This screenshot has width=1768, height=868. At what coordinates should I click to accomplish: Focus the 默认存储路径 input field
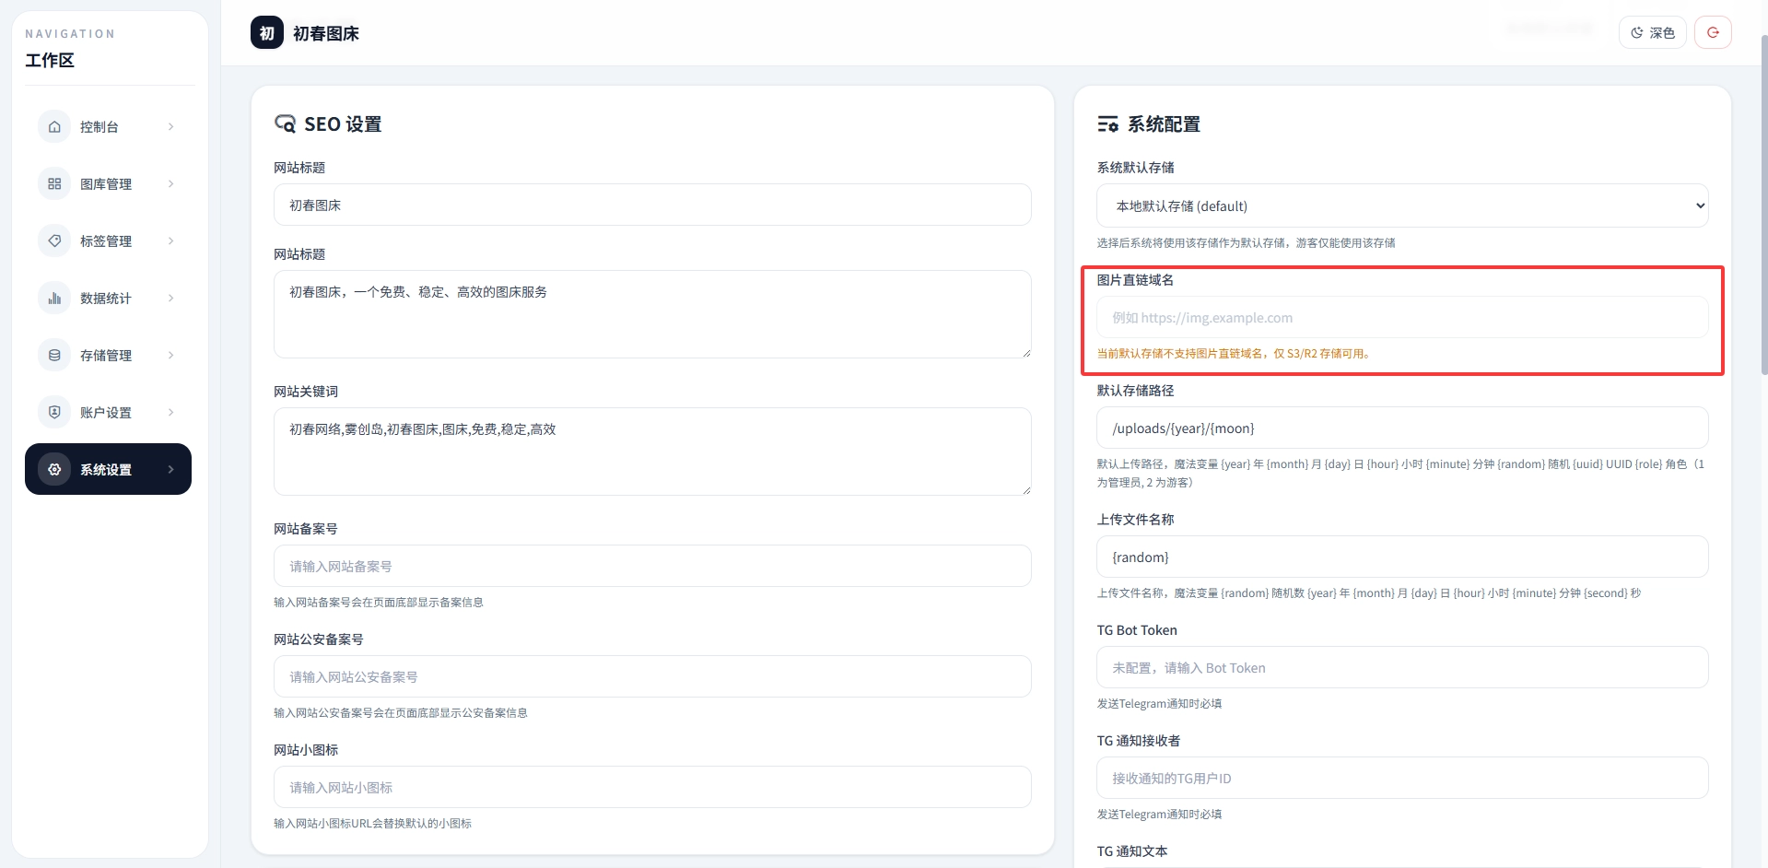pos(1402,428)
